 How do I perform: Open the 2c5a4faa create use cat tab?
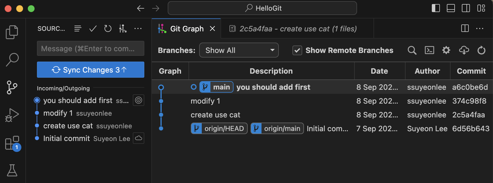[298, 29]
